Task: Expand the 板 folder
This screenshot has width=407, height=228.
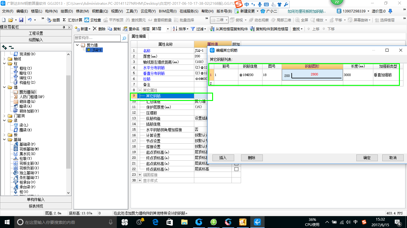Action: tap(4, 135)
